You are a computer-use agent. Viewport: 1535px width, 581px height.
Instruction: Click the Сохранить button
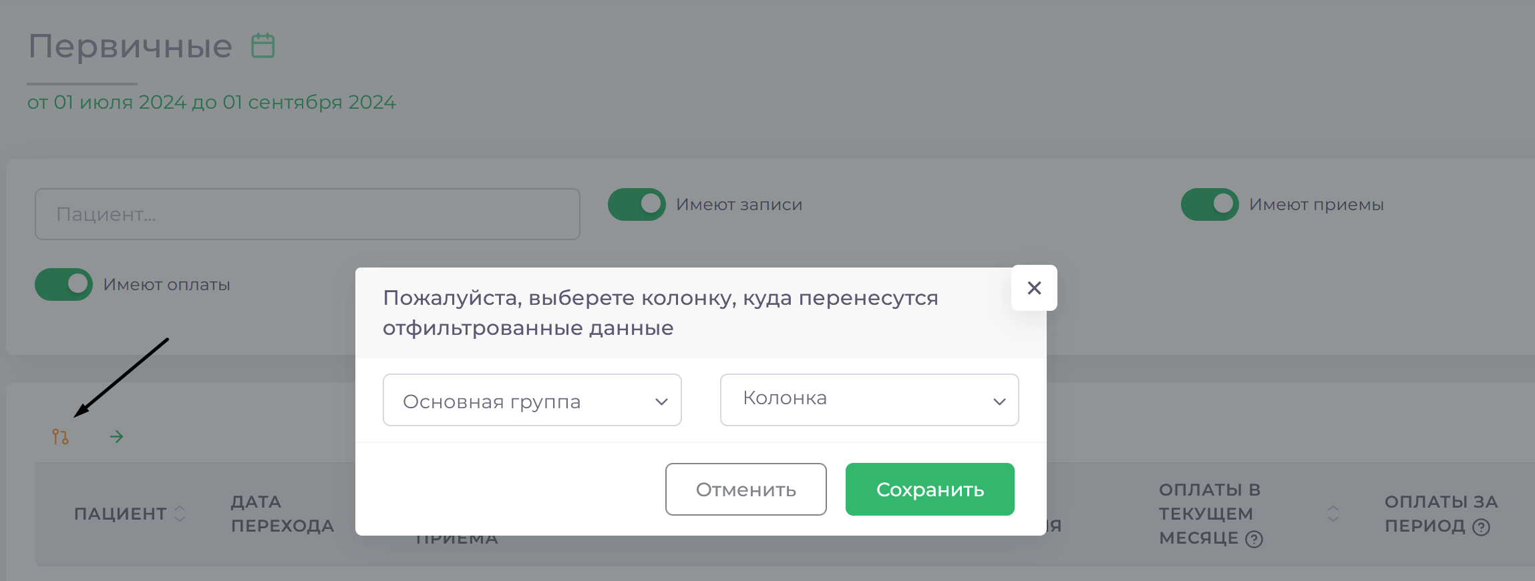930,489
